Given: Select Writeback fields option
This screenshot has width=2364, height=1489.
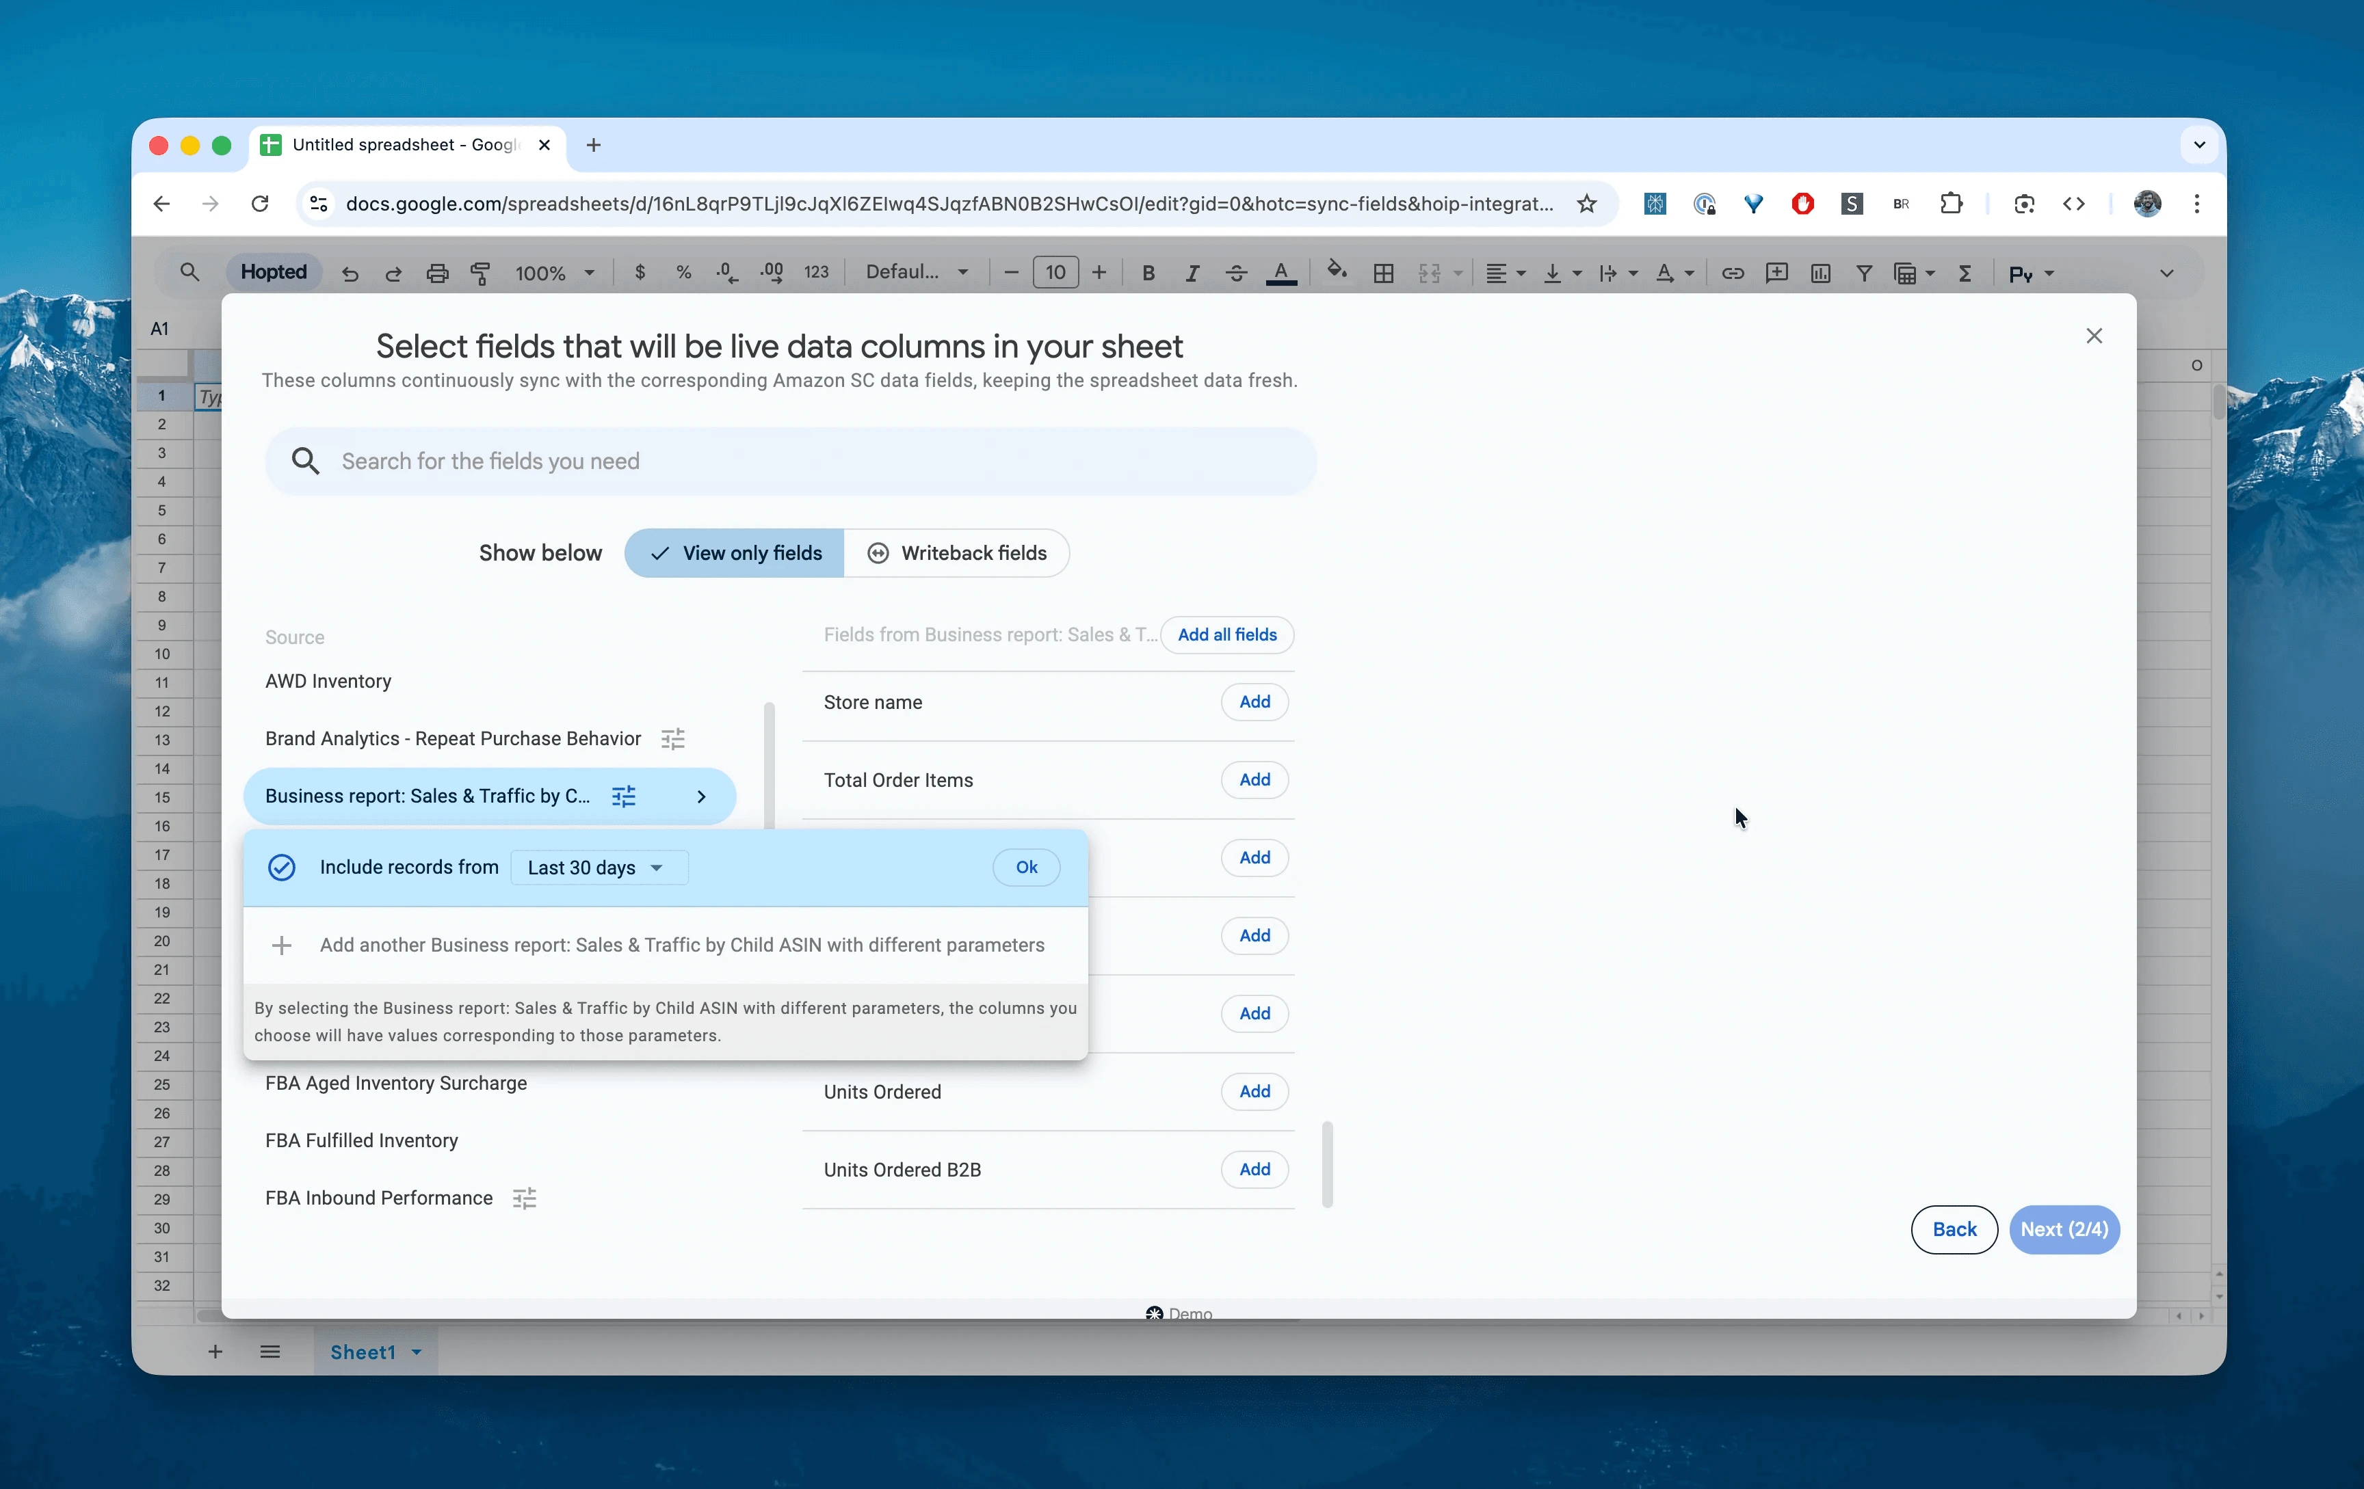Looking at the screenshot, I should click(x=956, y=553).
